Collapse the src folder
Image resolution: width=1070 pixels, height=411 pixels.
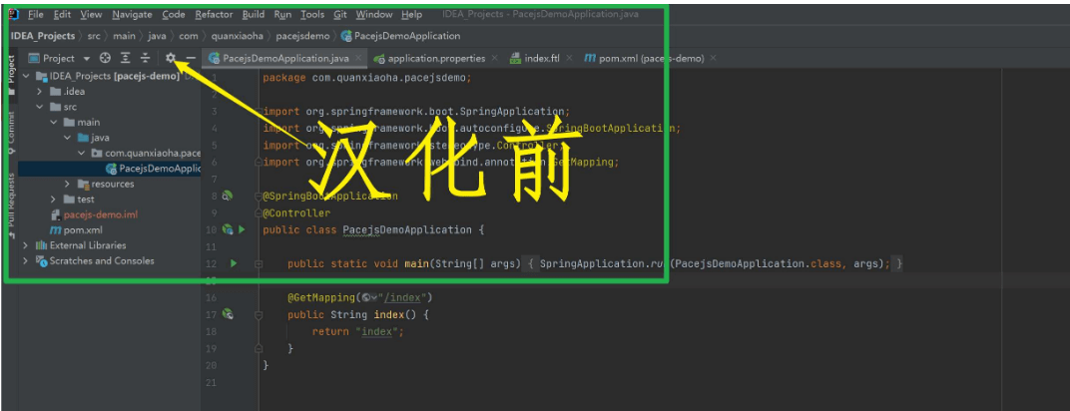[x=40, y=107]
